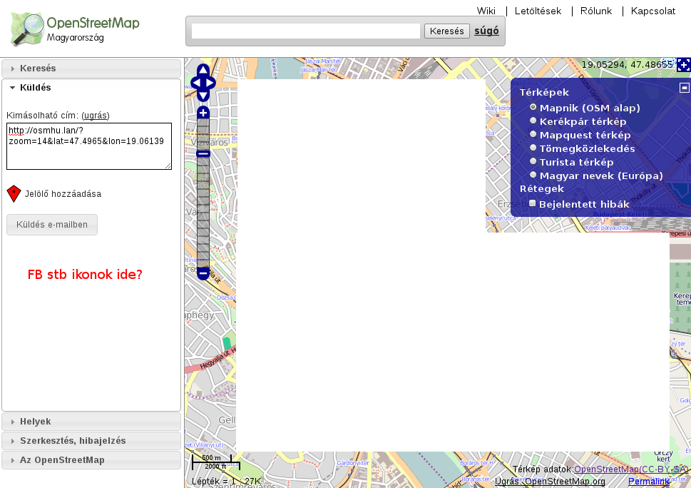The image size is (691, 488).
Task: Click Küldés e-mailben button
Action: click(x=52, y=225)
